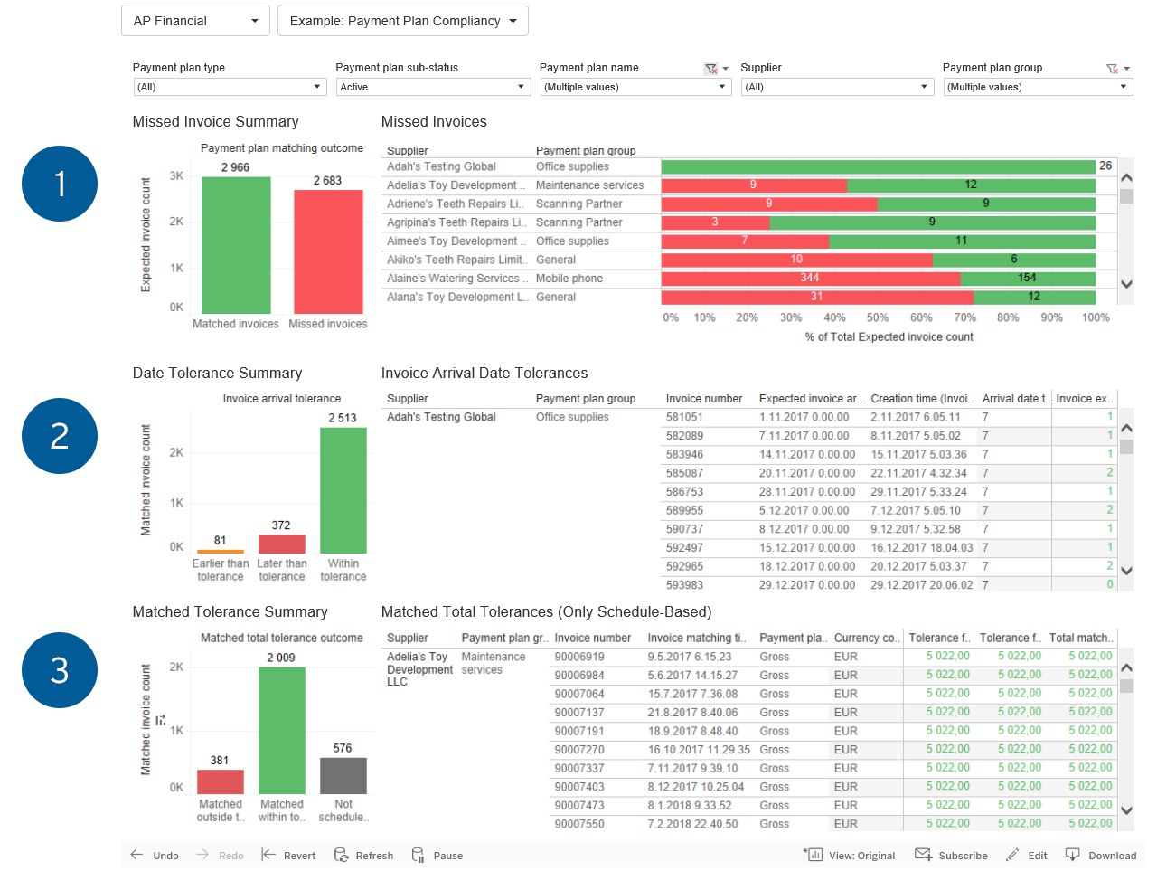Click filter icon beside Payment plan name
Screen dimensions: 1157x871
pyautogui.click(x=711, y=69)
